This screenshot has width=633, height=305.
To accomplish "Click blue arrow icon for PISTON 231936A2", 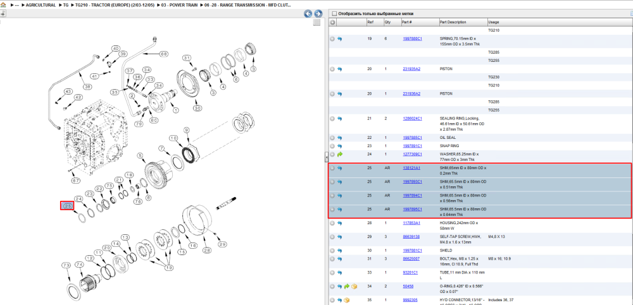I will 339,94.
